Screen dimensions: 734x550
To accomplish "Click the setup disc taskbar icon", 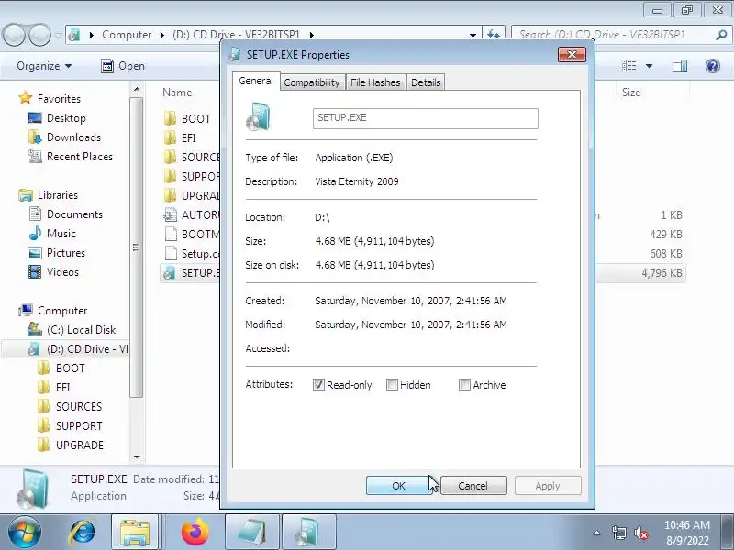I will tap(308, 533).
